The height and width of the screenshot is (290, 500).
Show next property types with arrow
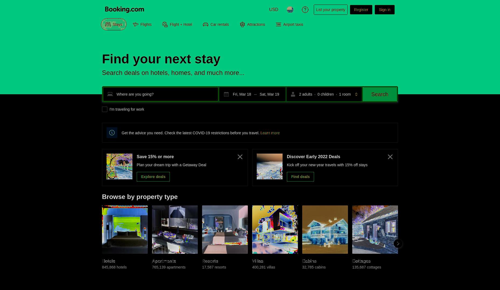click(398, 244)
